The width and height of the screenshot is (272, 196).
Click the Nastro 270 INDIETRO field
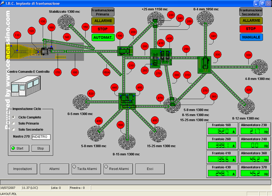pyautogui.click(x=41, y=137)
